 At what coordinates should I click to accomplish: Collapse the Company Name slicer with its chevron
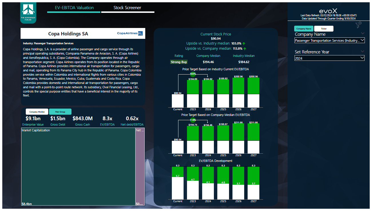tap(363, 33)
